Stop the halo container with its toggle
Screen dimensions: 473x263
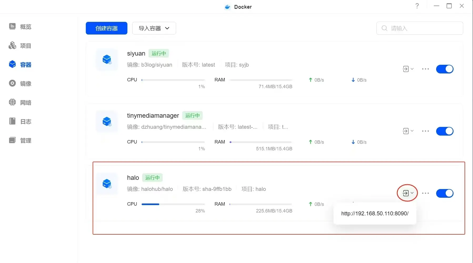pos(445,193)
